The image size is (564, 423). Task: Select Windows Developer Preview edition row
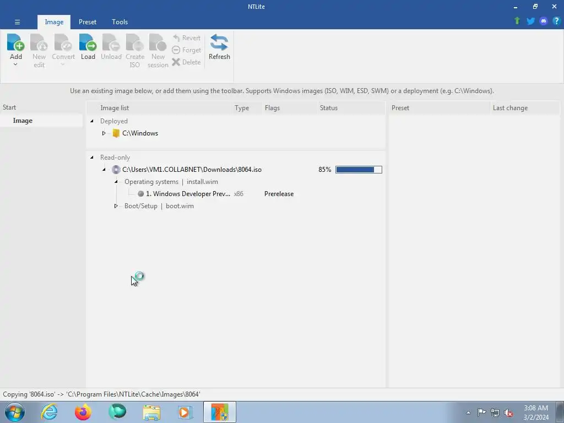188,193
